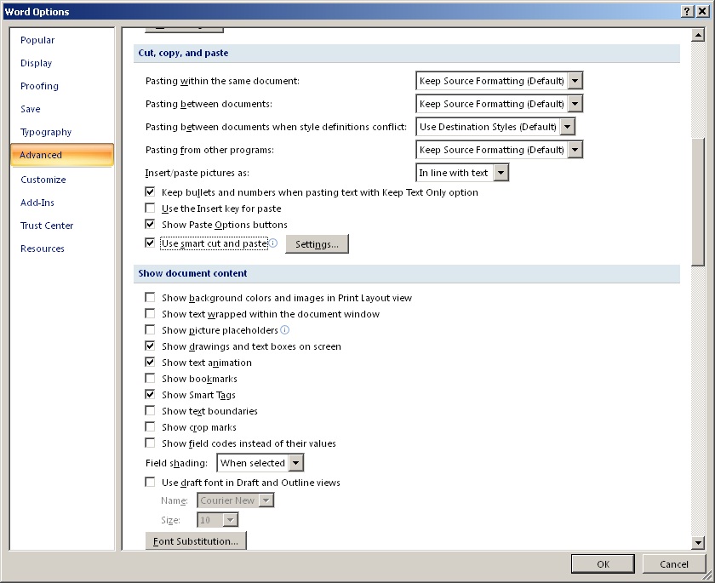Open the Trust Center category

point(47,226)
